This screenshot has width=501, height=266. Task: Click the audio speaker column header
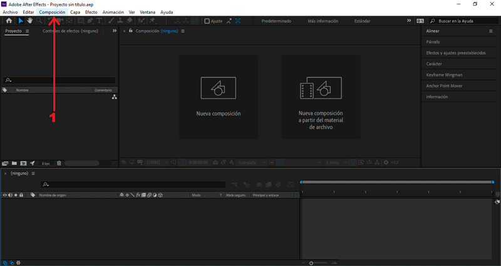pyautogui.click(x=10, y=195)
